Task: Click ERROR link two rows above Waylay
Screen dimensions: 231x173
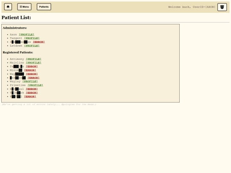Action: point(32,74)
